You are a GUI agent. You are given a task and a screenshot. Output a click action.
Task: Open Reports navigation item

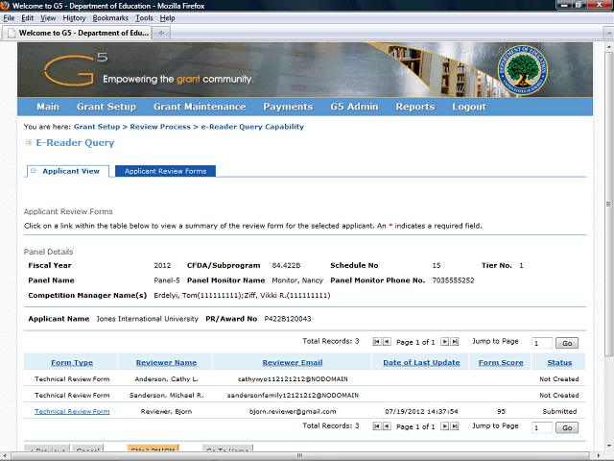(x=415, y=107)
